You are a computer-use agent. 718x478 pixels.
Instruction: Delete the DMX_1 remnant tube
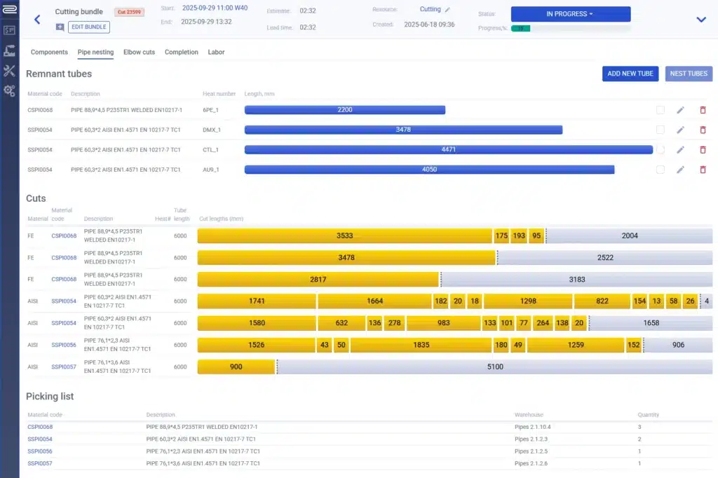click(x=703, y=130)
